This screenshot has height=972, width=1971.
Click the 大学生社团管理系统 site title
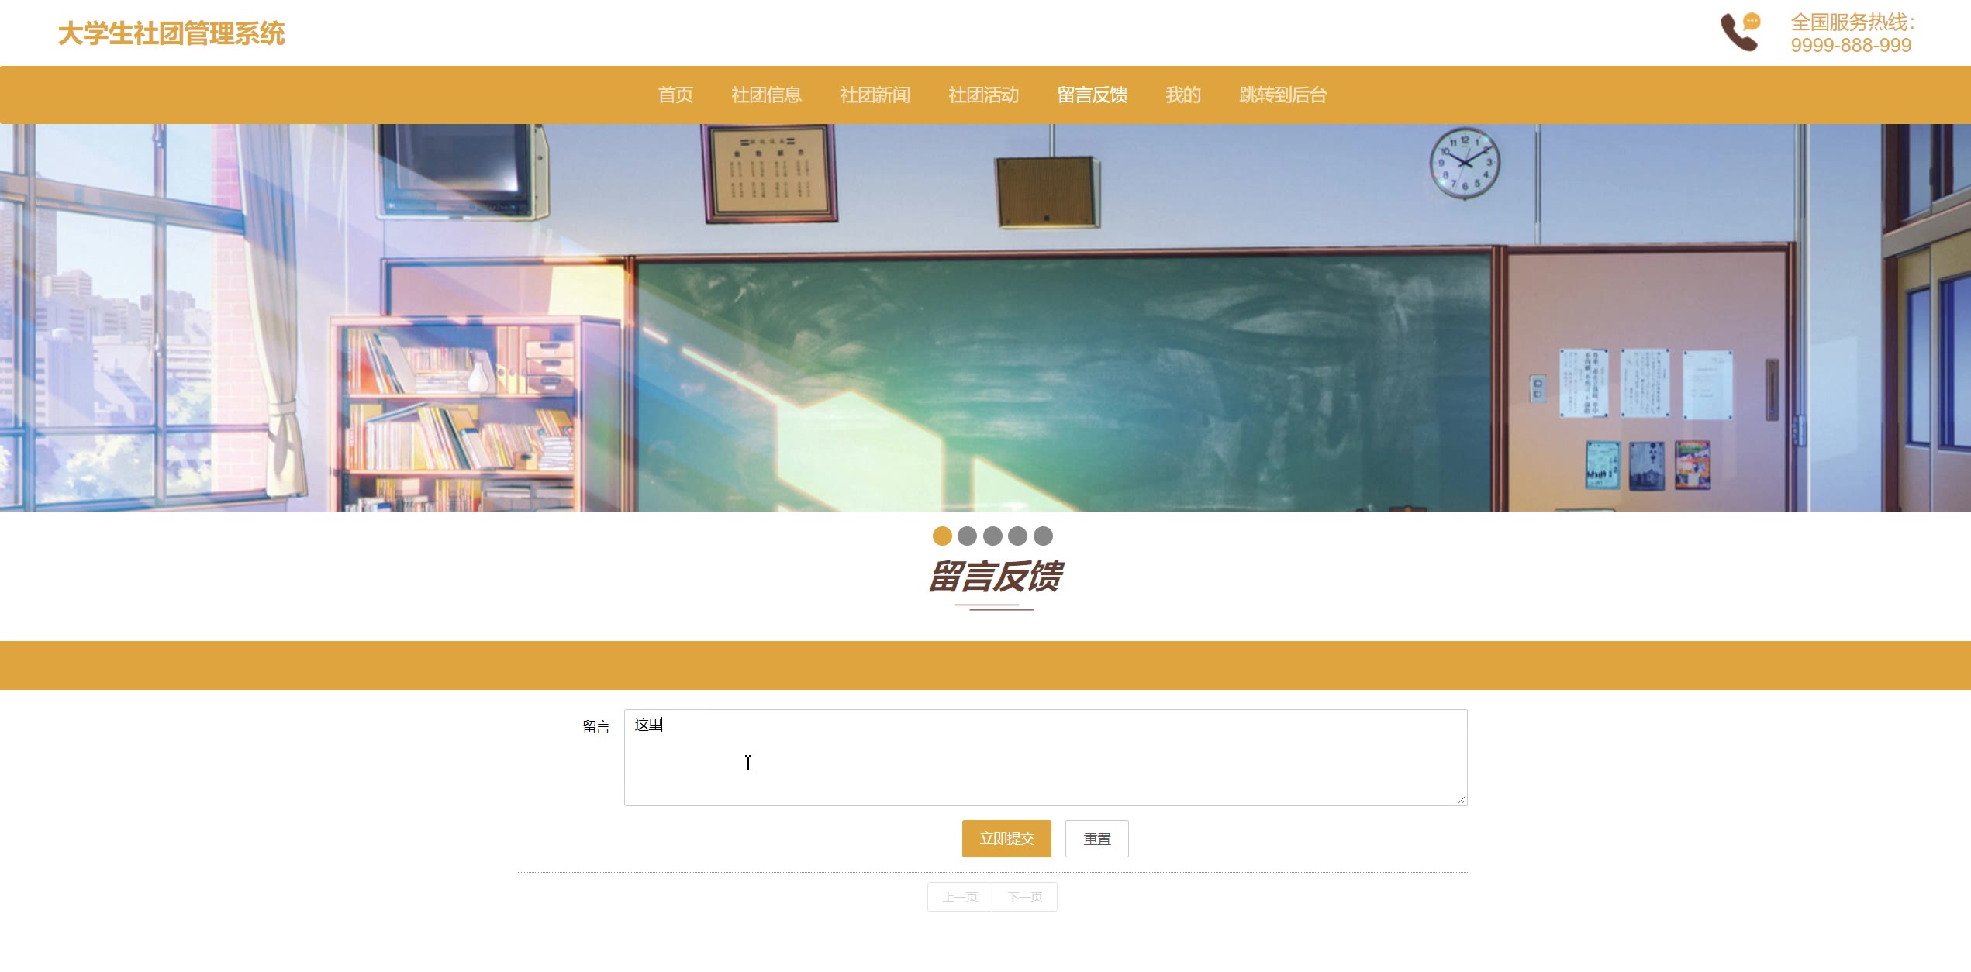tap(171, 33)
